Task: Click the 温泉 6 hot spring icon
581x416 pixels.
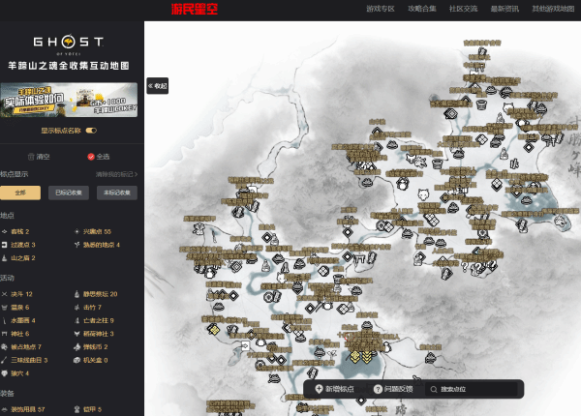Action: tap(6, 307)
